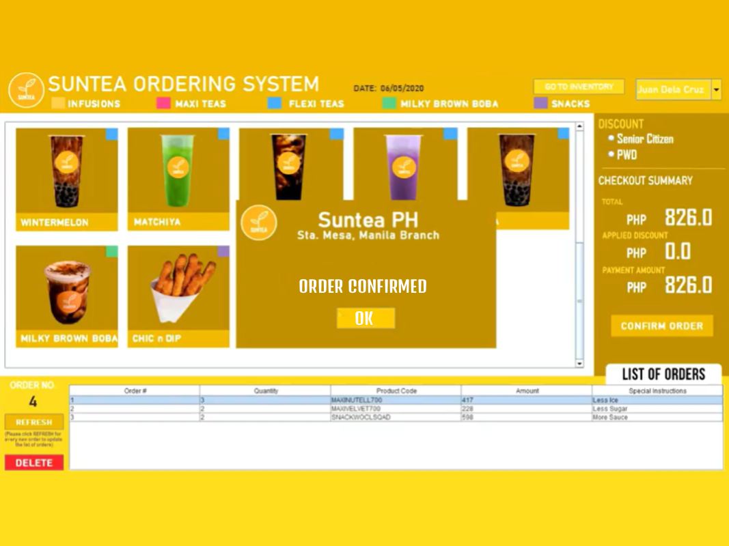Click the blue tag on Wintermelon card
Image resolution: width=729 pixels, height=546 pixels.
point(111,134)
